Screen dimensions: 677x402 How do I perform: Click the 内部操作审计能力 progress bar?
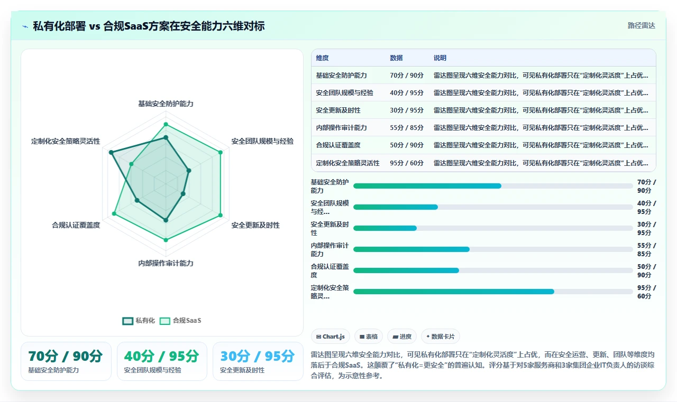493,249
